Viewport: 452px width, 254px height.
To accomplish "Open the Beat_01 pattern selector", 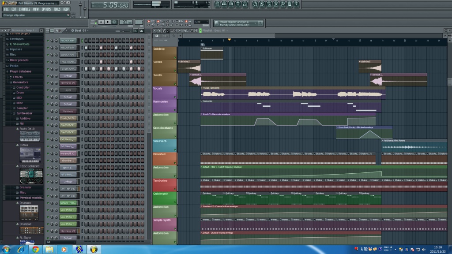I will [x=80, y=30].
